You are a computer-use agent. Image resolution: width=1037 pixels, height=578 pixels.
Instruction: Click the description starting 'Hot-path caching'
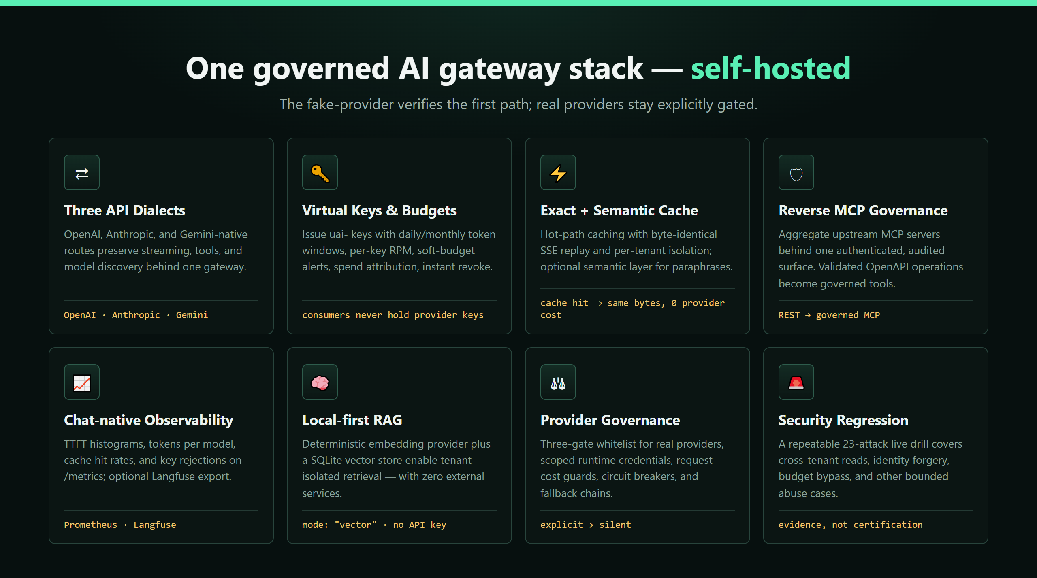[x=636, y=251]
